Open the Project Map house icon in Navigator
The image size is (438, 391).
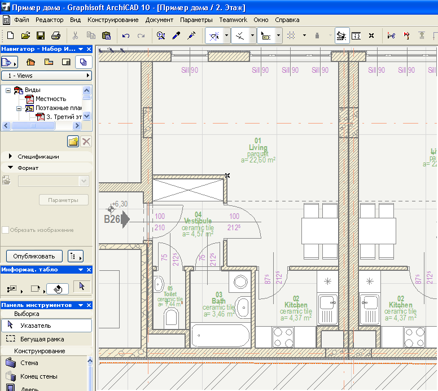30,62
